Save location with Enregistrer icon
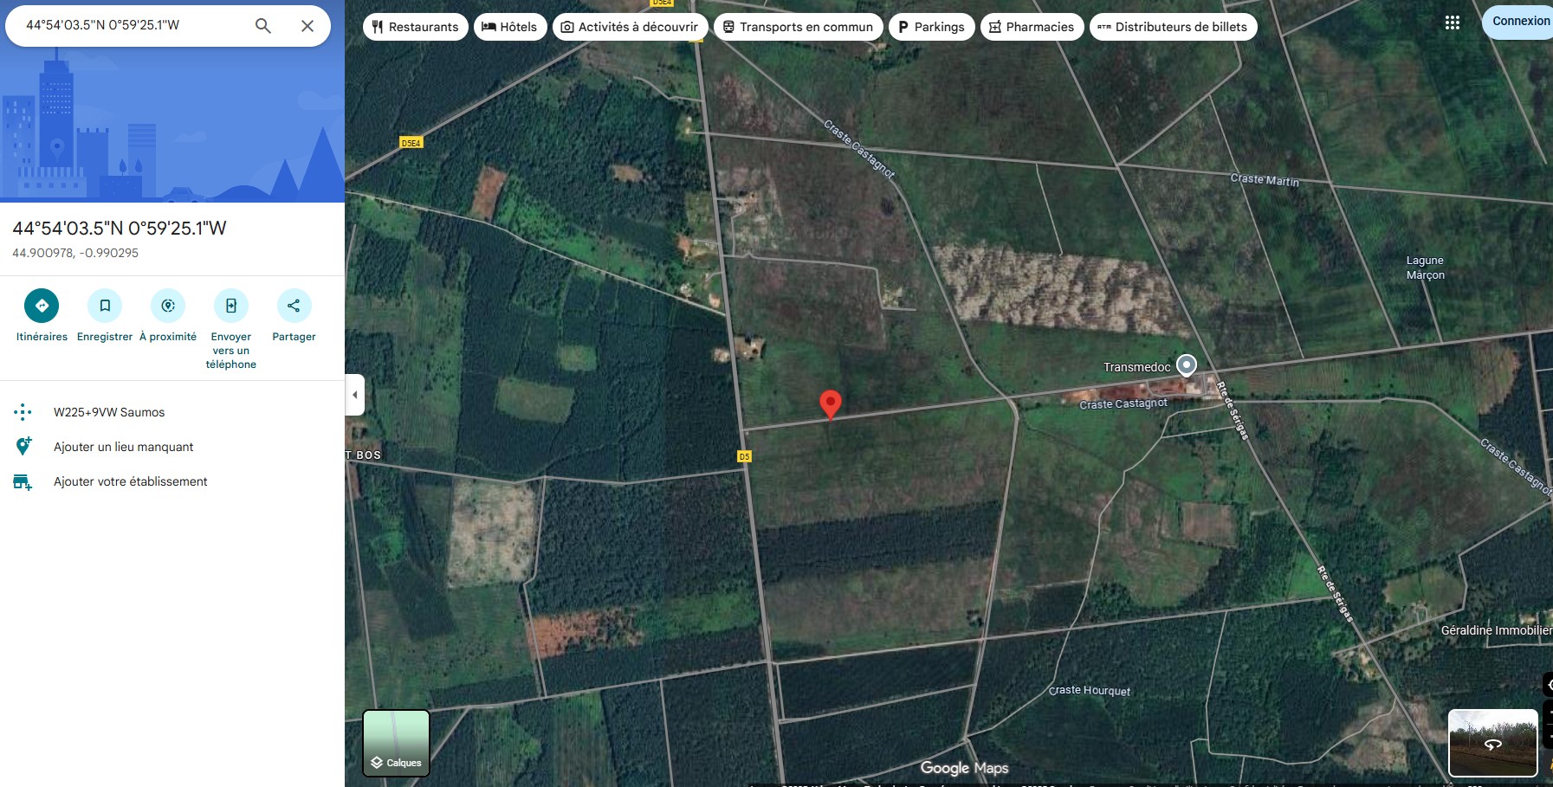1553x787 pixels. click(x=105, y=306)
